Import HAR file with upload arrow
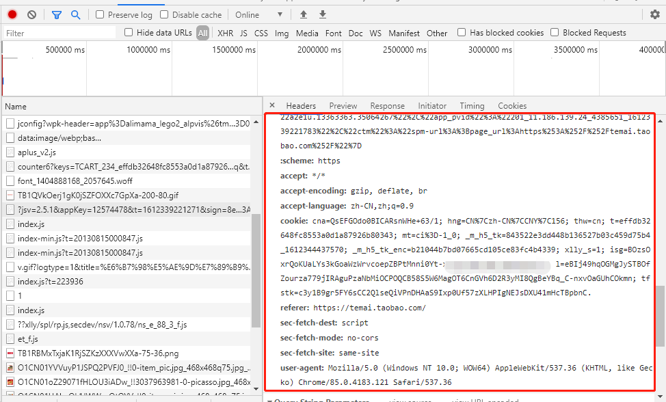This screenshot has width=666, height=402. (304, 15)
